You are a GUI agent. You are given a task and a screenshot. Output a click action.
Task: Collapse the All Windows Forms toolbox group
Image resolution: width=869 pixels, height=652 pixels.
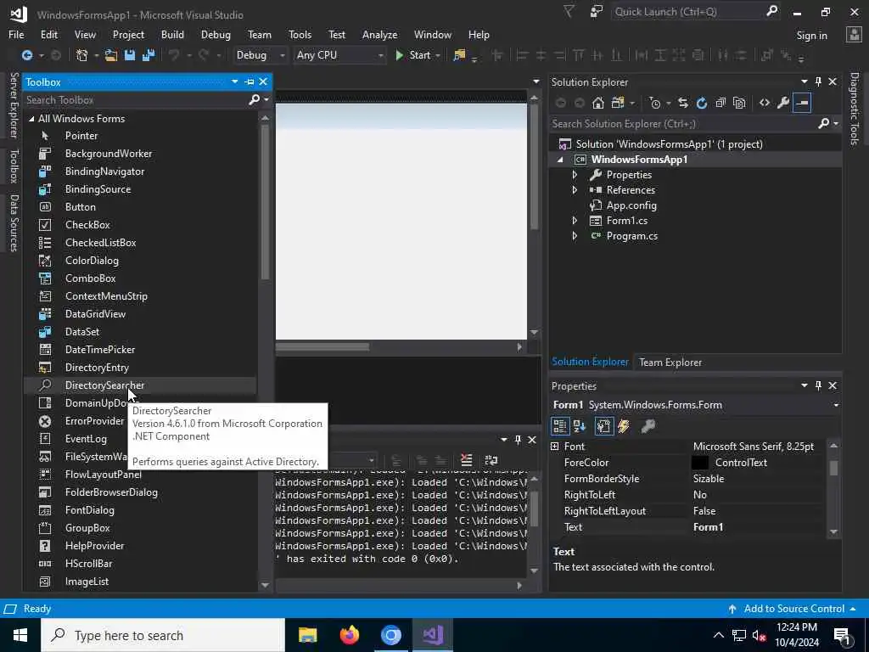(31, 119)
